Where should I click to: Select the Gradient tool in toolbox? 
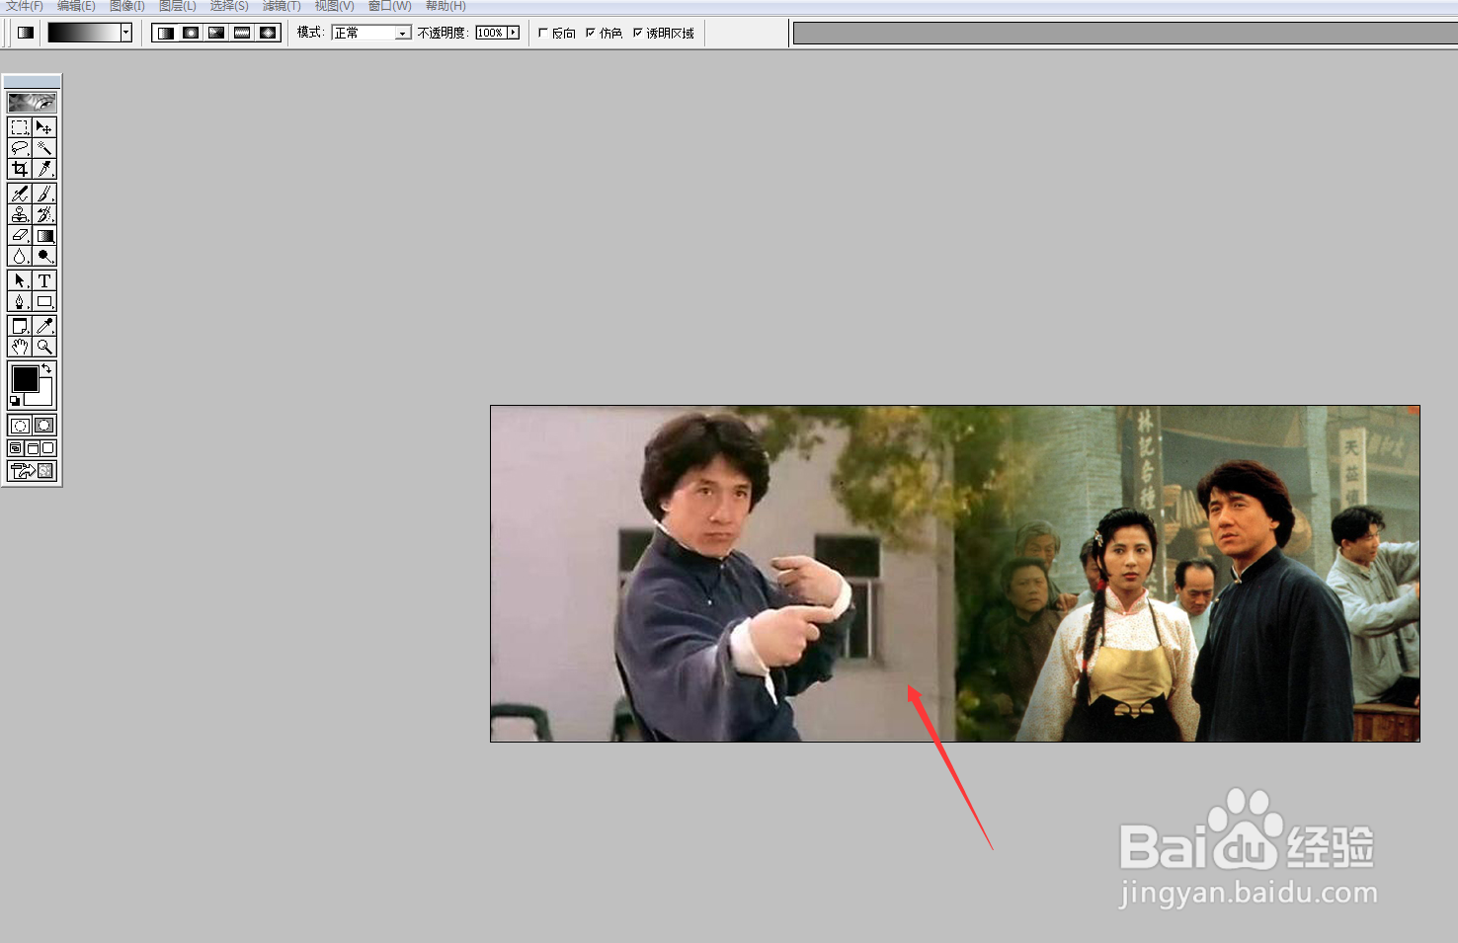point(44,235)
